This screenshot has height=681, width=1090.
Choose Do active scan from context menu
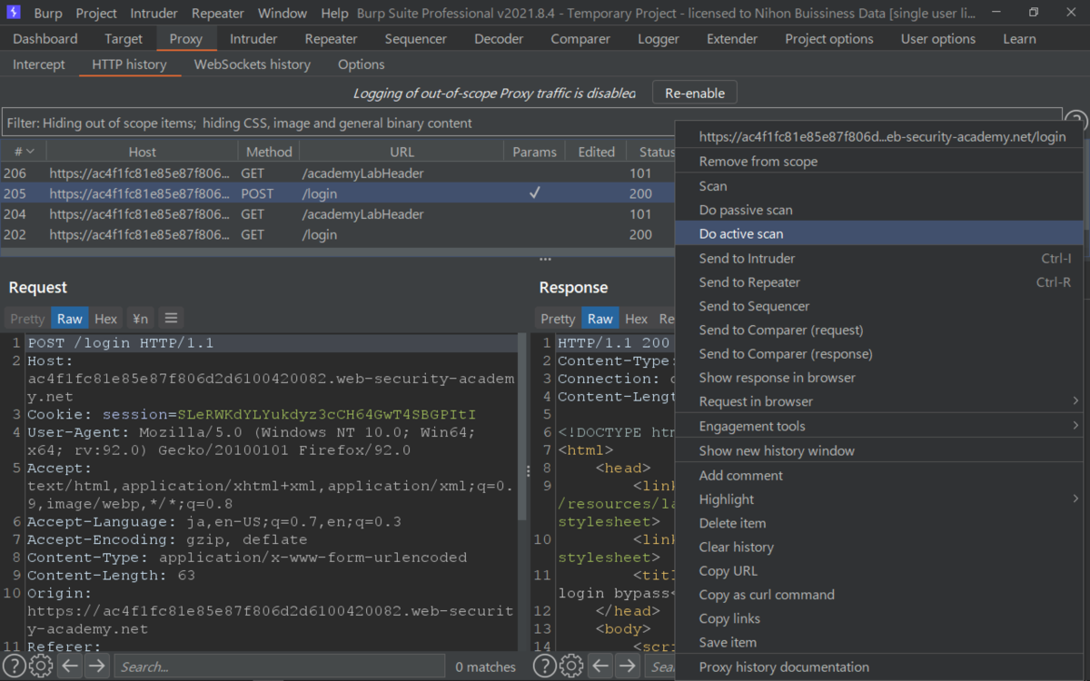pyautogui.click(x=879, y=233)
